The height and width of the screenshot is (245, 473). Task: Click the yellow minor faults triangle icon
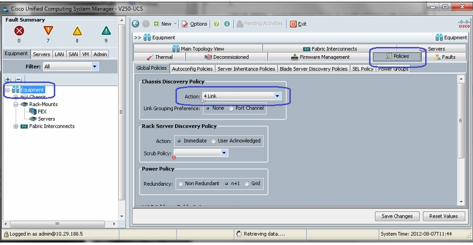pyautogui.click(x=77, y=31)
